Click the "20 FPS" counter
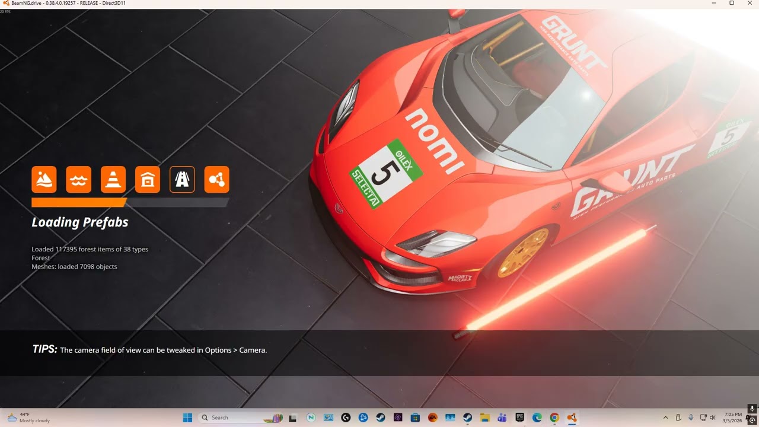 pyautogui.click(x=5, y=11)
